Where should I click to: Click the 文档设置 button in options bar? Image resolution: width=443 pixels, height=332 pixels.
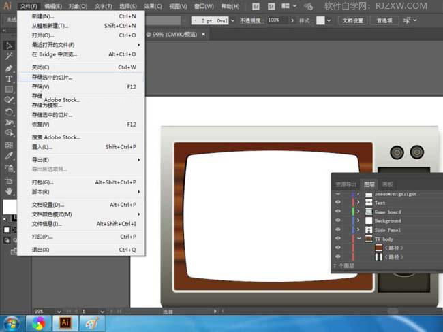coord(352,20)
